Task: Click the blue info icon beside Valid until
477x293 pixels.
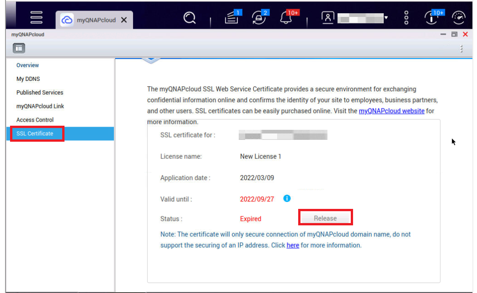Action: (x=287, y=198)
